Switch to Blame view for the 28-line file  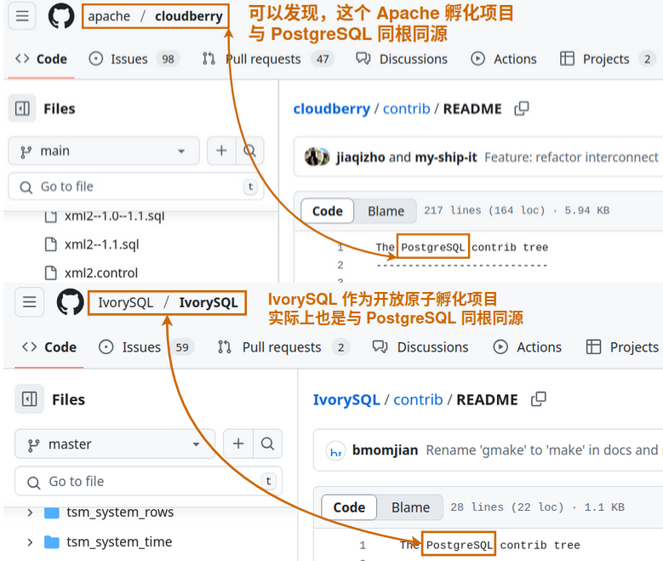click(410, 507)
